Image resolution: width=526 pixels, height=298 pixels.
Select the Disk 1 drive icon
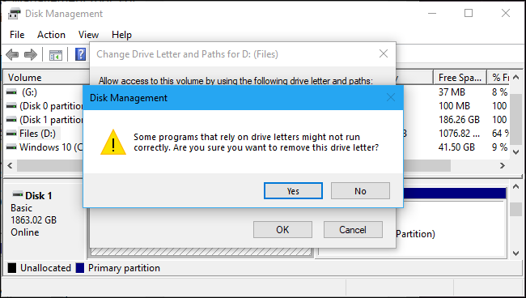coord(18,194)
